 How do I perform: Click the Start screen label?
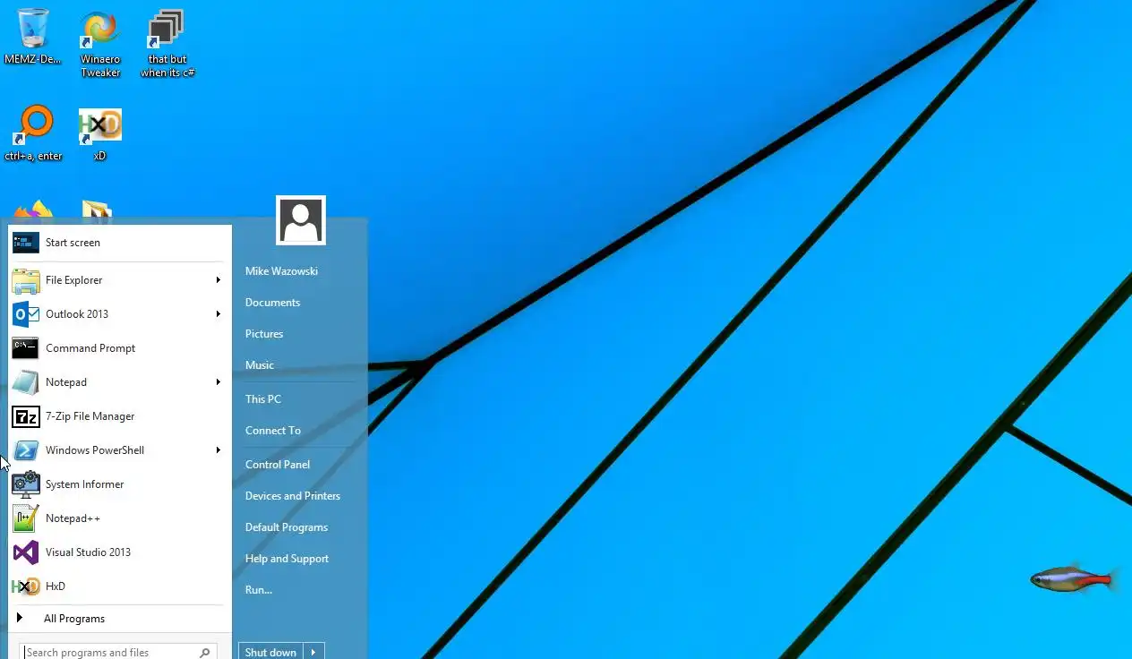coord(73,243)
